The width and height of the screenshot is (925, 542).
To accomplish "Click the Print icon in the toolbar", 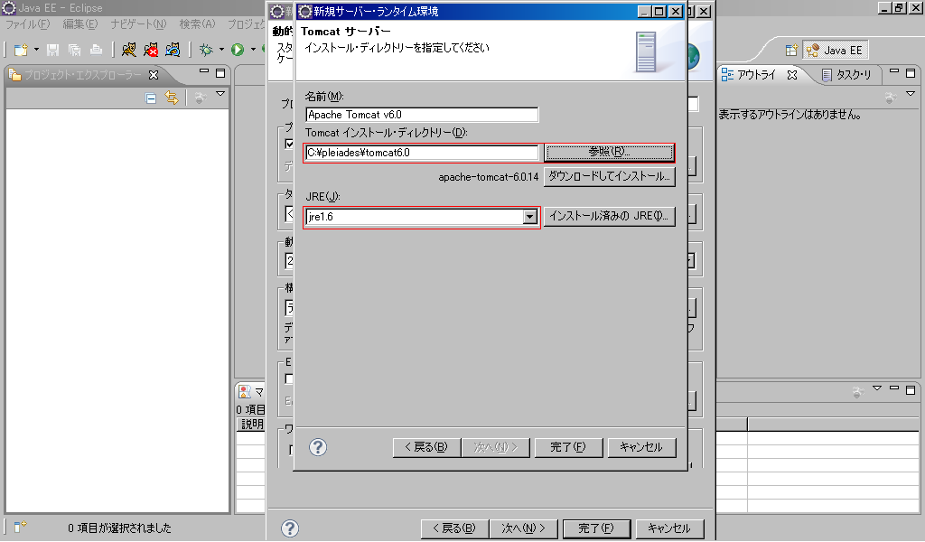I will pos(96,50).
